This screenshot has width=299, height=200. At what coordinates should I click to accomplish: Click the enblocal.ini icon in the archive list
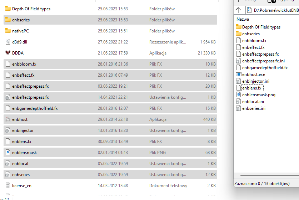[x=238, y=102]
